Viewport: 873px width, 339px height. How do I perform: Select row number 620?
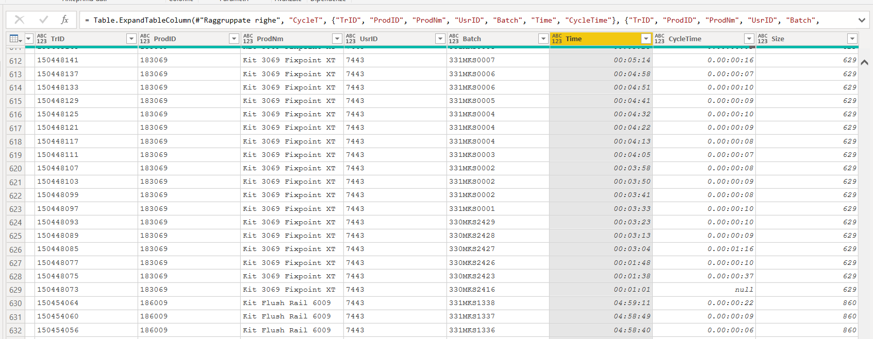(15, 168)
